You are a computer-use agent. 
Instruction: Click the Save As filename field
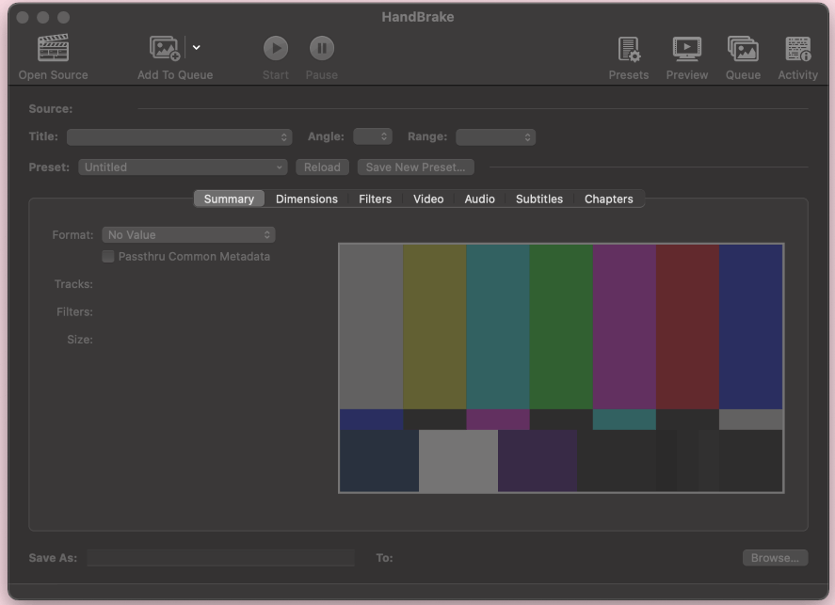pos(220,558)
